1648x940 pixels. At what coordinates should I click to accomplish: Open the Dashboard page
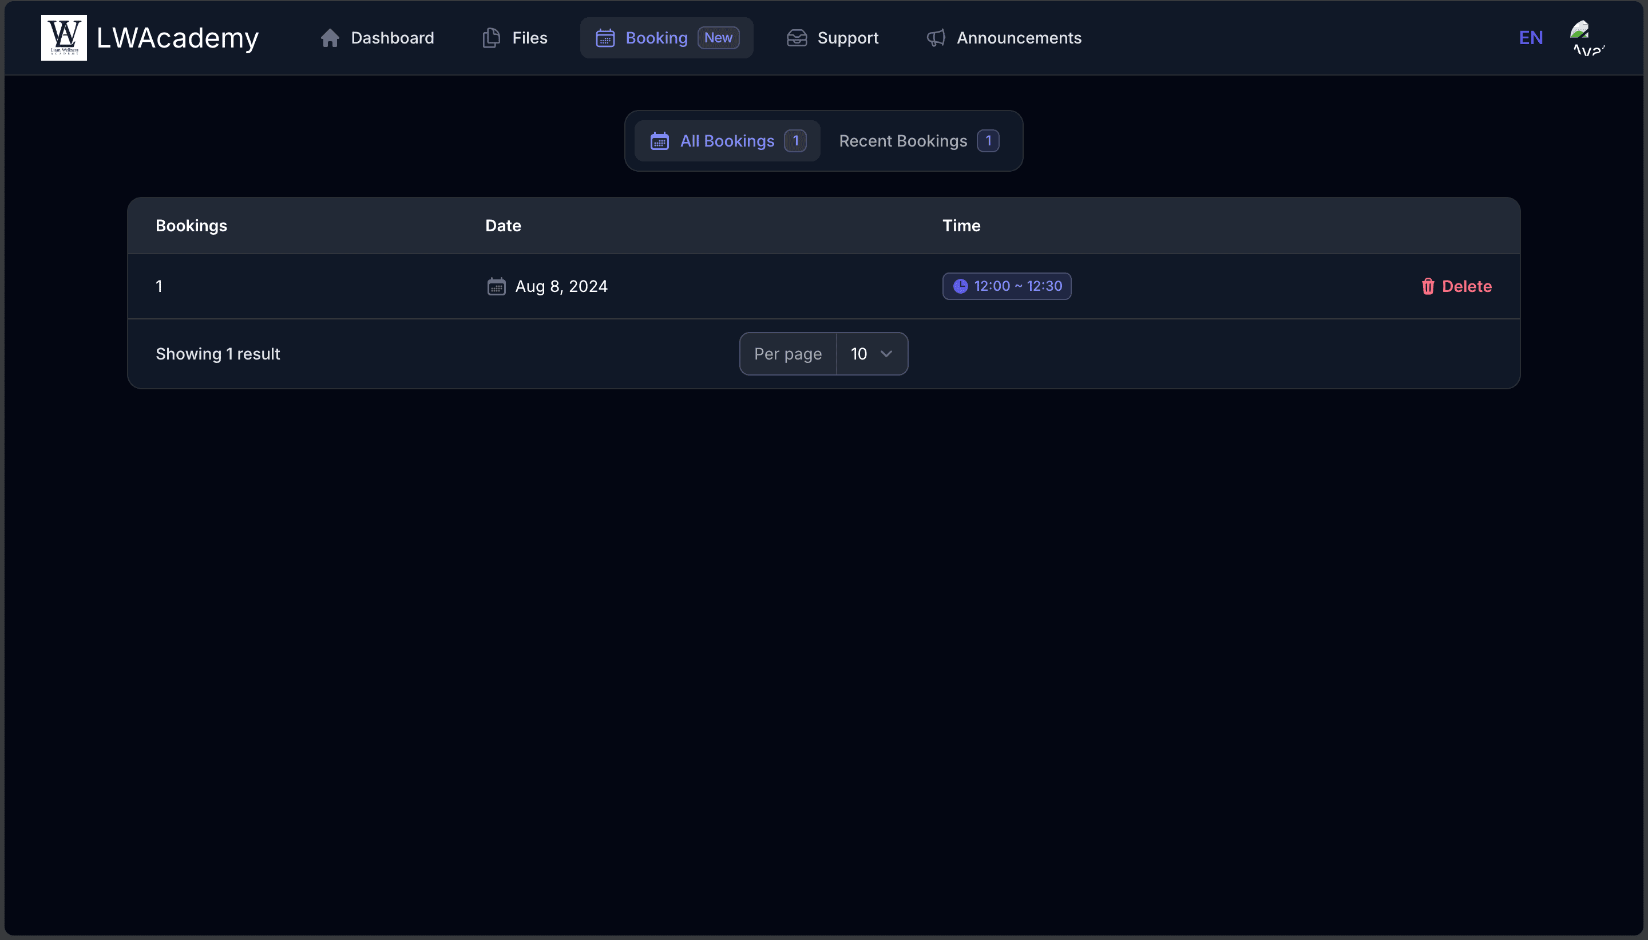[x=391, y=37]
